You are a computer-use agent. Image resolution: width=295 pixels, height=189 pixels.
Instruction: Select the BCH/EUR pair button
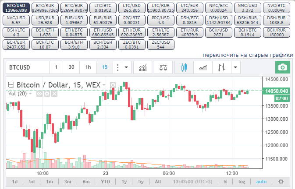tap(16, 45)
